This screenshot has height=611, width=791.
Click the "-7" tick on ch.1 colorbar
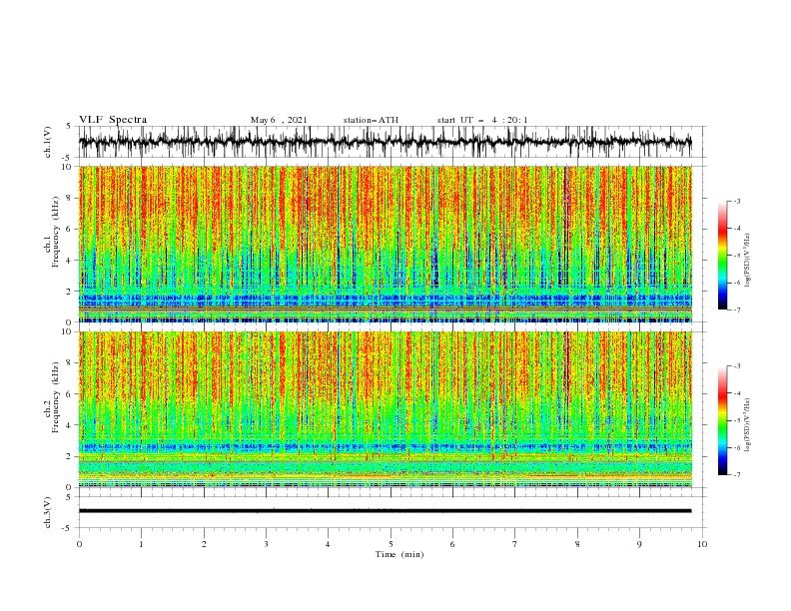tap(737, 310)
